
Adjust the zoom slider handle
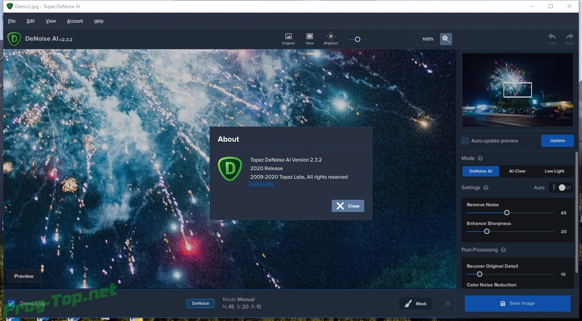[x=357, y=39]
